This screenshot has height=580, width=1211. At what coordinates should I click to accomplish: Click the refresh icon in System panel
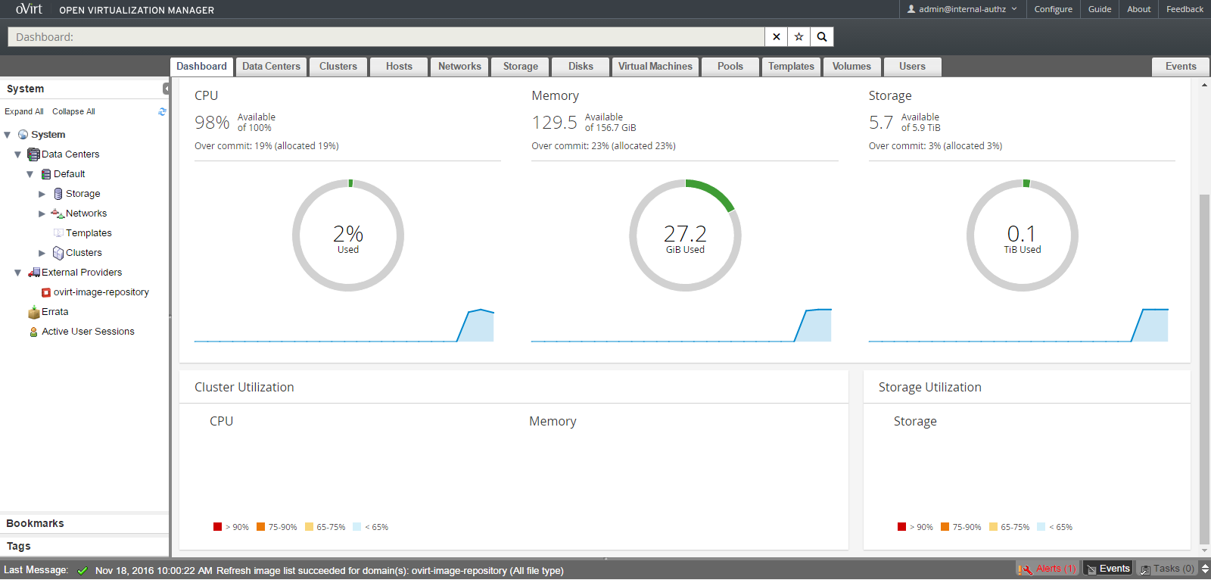tap(162, 111)
